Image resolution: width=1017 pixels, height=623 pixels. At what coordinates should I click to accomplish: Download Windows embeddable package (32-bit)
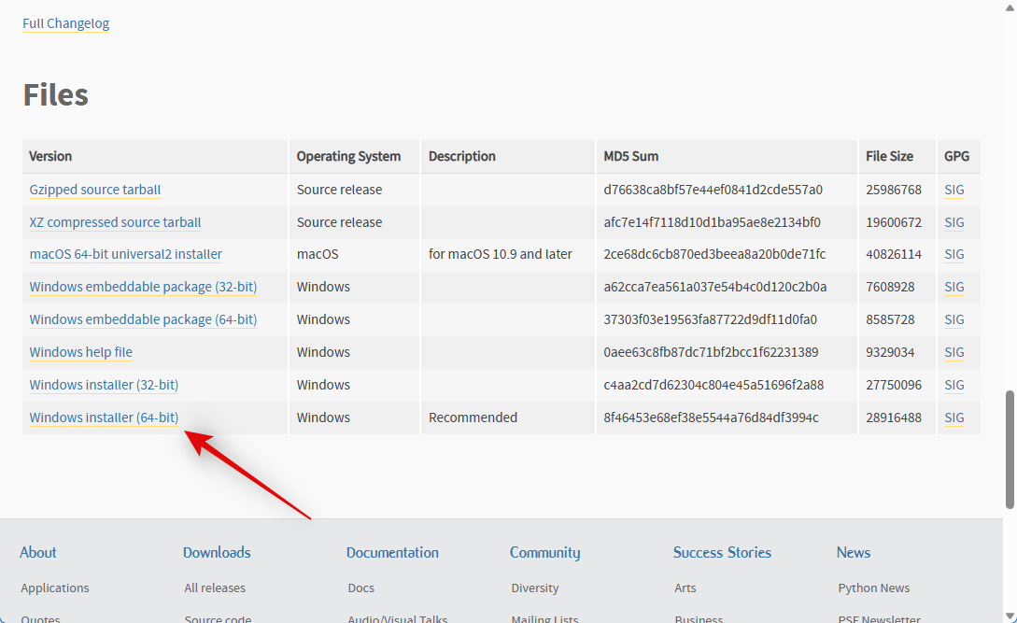143,287
